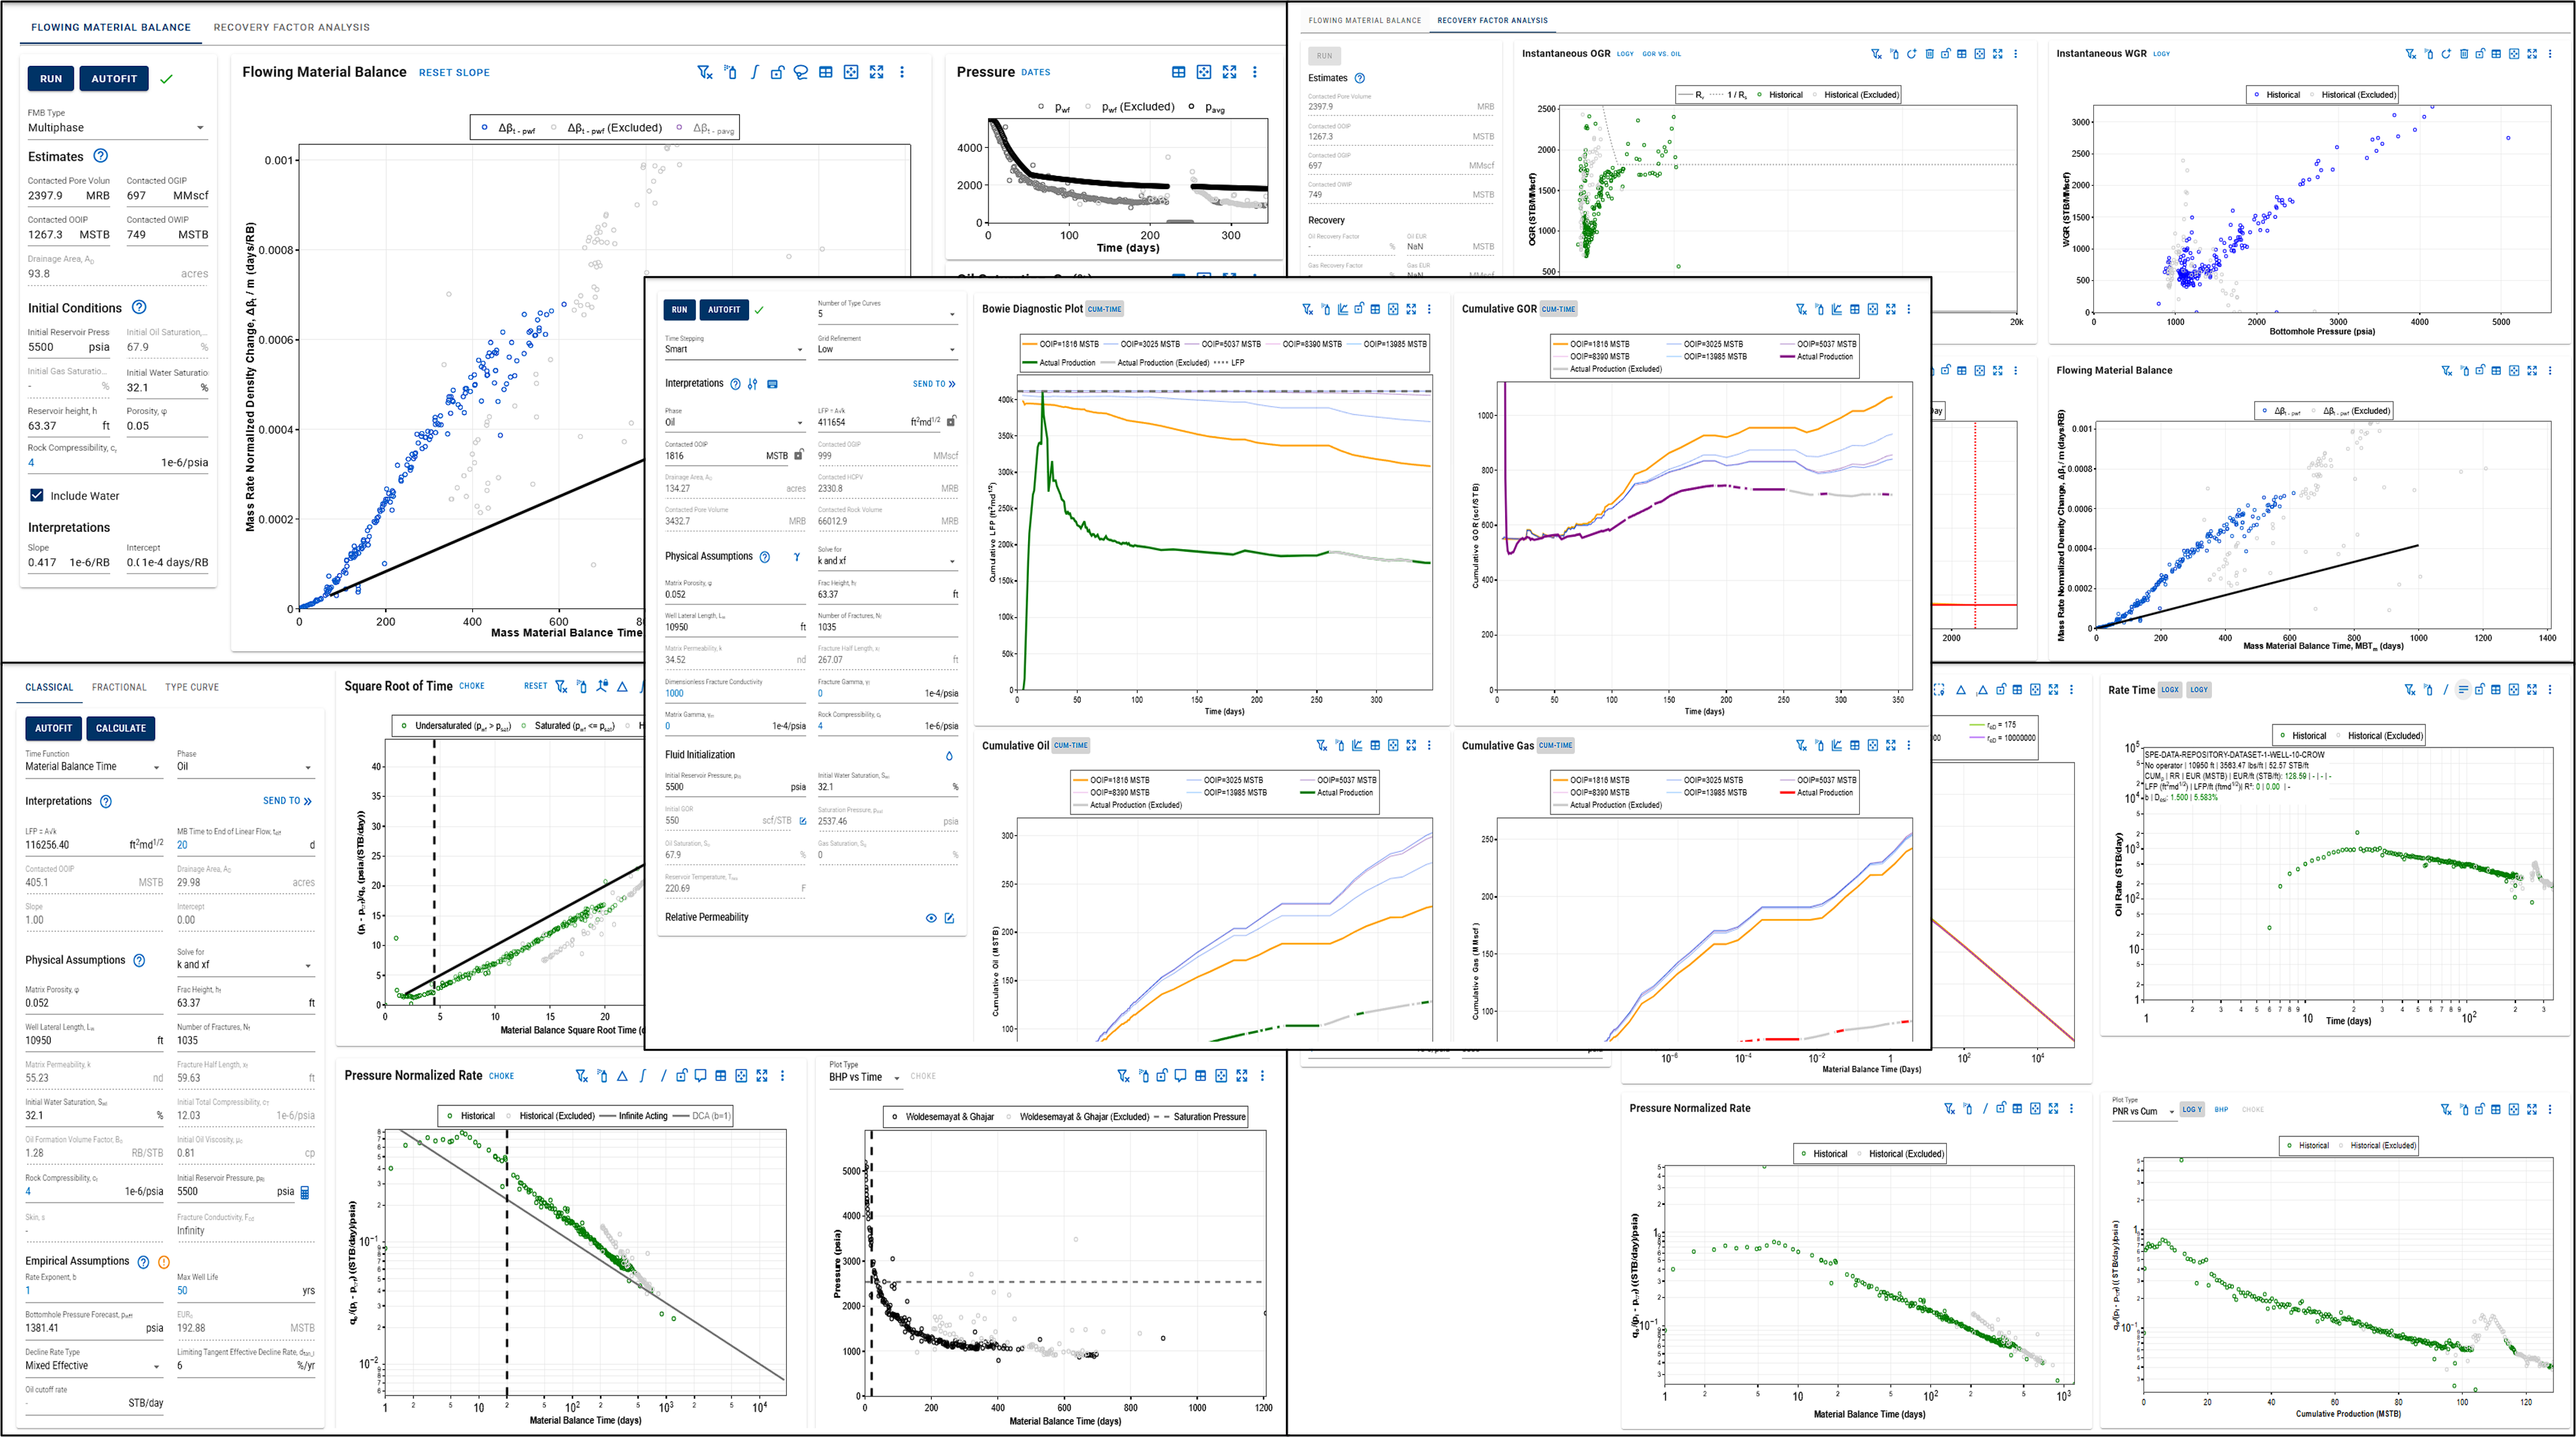Open calculator beside Initial Reservoir Pressure 5500
Image resolution: width=2576 pixels, height=1437 pixels.
pos(305,1192)
